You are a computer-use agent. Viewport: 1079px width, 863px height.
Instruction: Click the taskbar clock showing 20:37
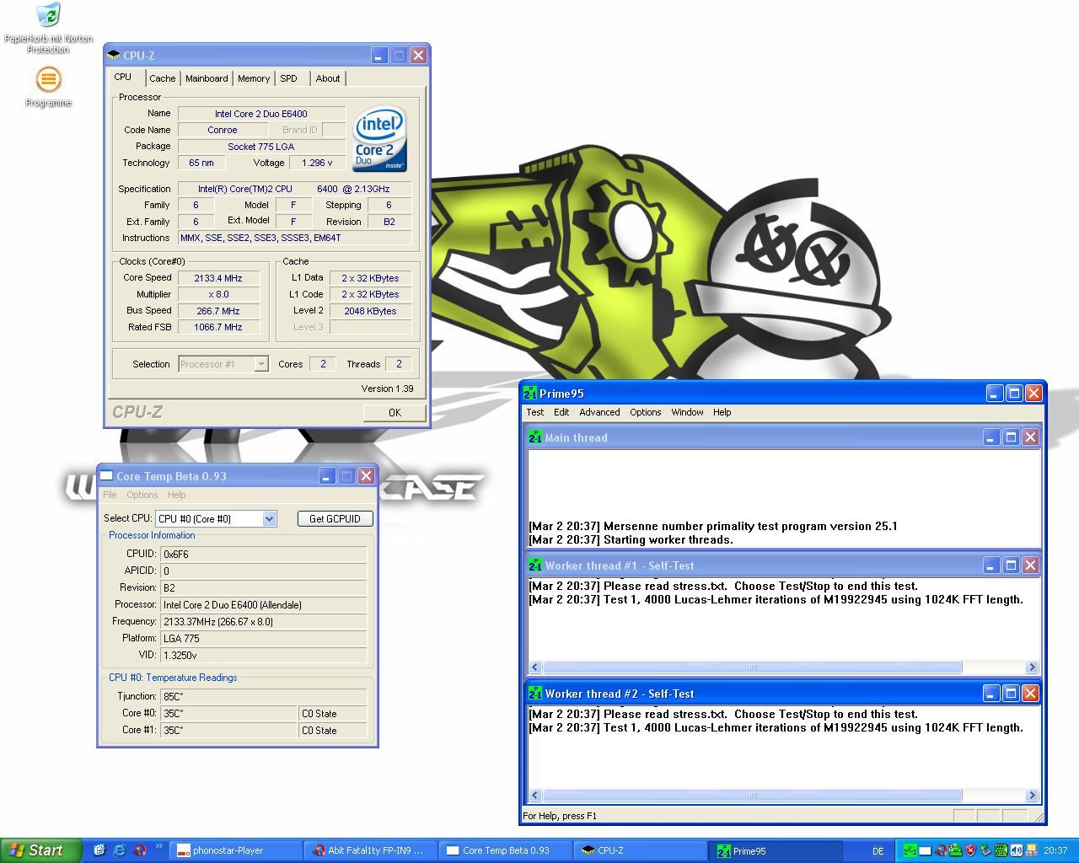1055,850
